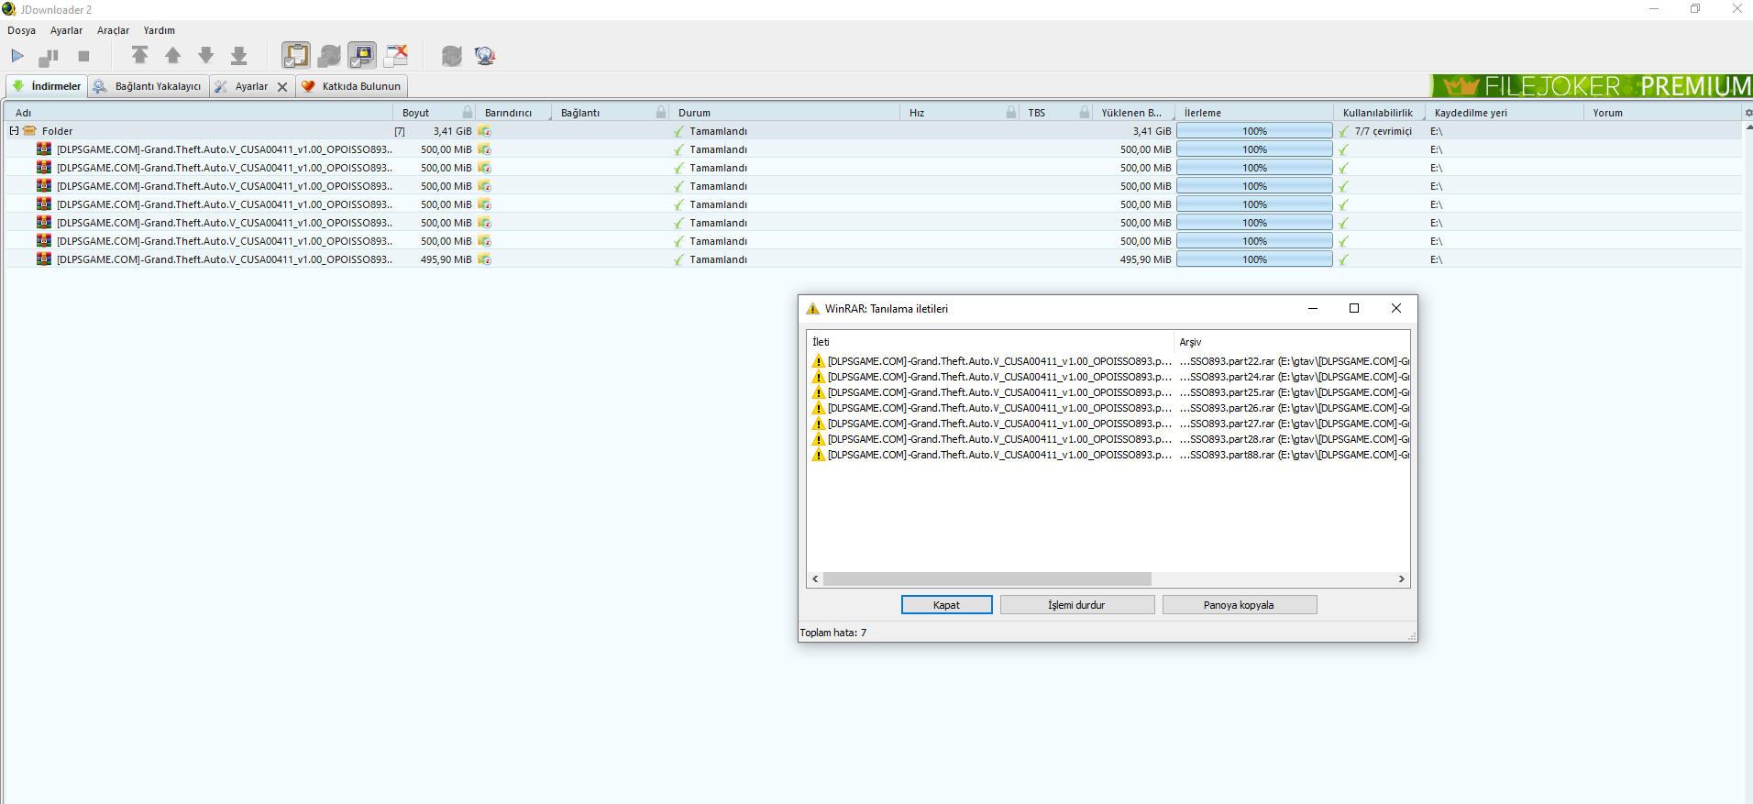Pause downloads using the pause toolbar icon
1753x804 pixels.
[x=49, y=57]
